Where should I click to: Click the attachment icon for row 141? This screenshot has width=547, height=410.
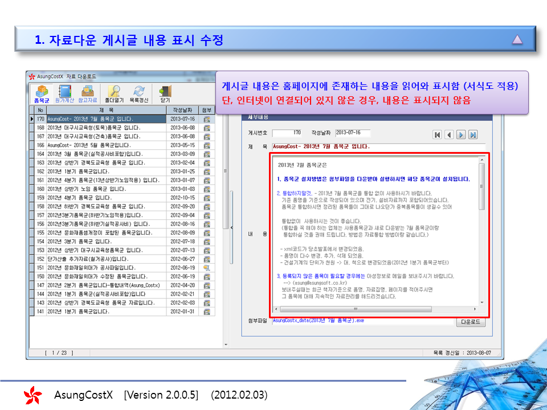click(x=207, y=311)
